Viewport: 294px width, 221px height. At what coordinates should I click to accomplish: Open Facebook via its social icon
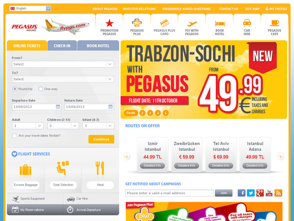click(241, 193)
